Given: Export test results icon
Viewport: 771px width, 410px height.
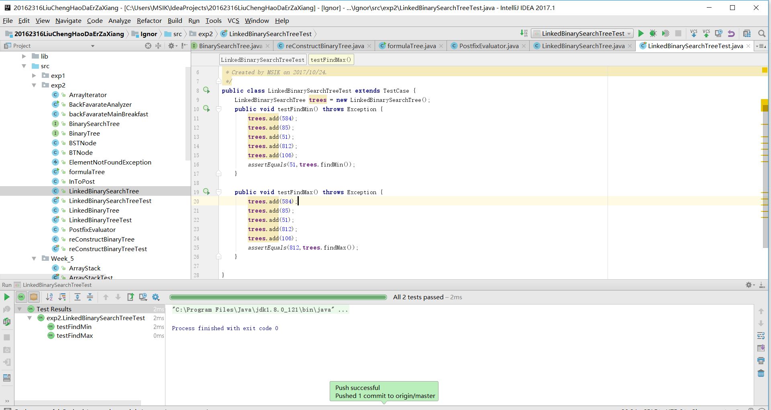Looking at the screenshot, I should pyautogui.click(x=131, y=297).
